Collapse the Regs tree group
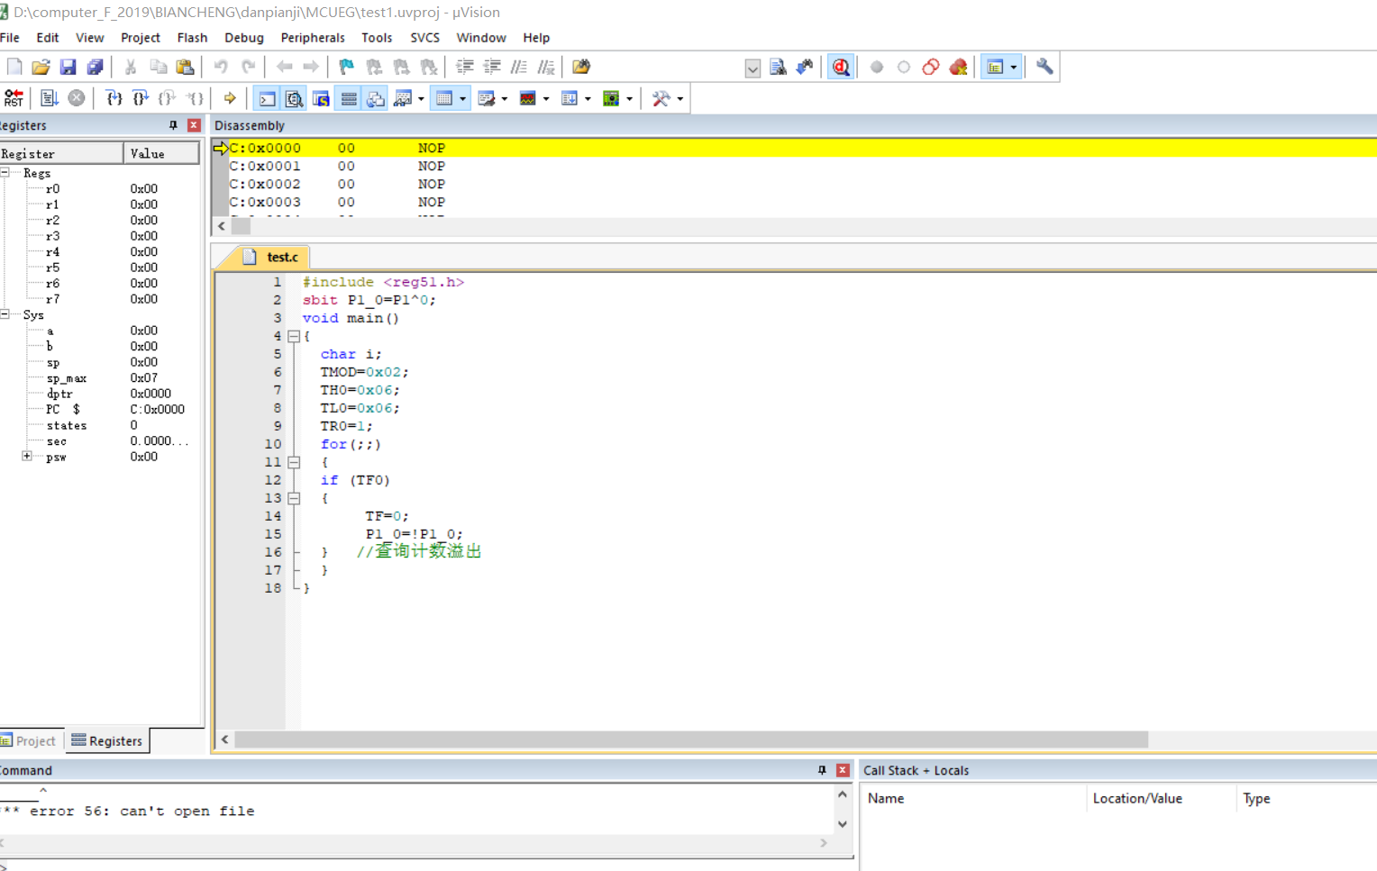Screen dimensions: 1377x871 click(x=5, y=172)
